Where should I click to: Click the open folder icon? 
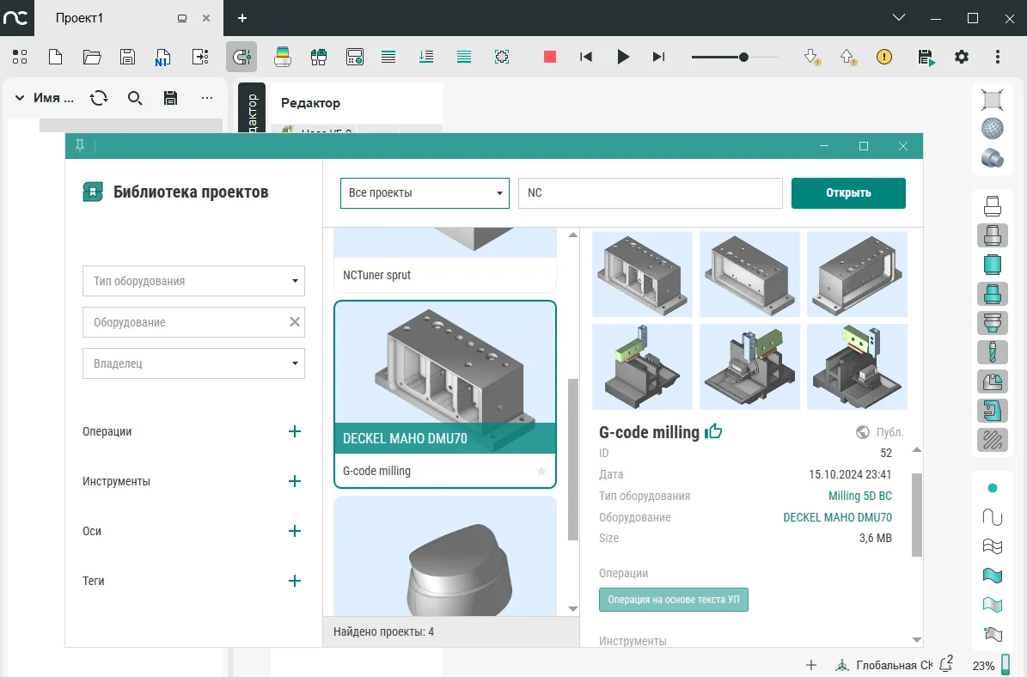tap(91, 57)
